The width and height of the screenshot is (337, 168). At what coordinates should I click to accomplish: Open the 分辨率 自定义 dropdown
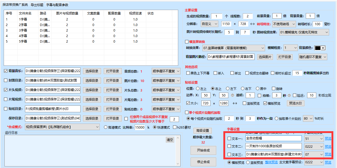pos(209,24)
